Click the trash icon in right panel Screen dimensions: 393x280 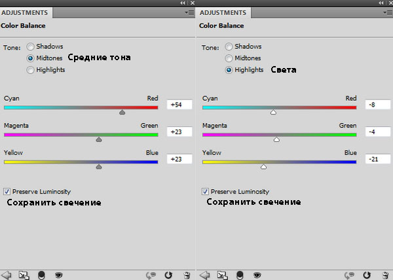click(x=385, y=275)
